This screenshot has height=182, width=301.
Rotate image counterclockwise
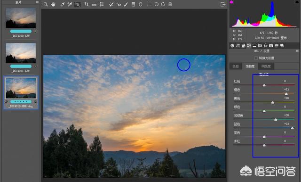tap(157, 4)
